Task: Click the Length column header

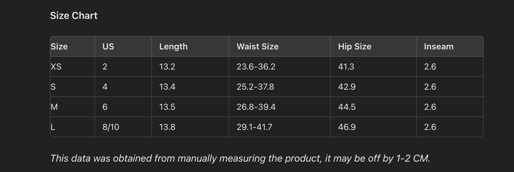Action: 173,47
